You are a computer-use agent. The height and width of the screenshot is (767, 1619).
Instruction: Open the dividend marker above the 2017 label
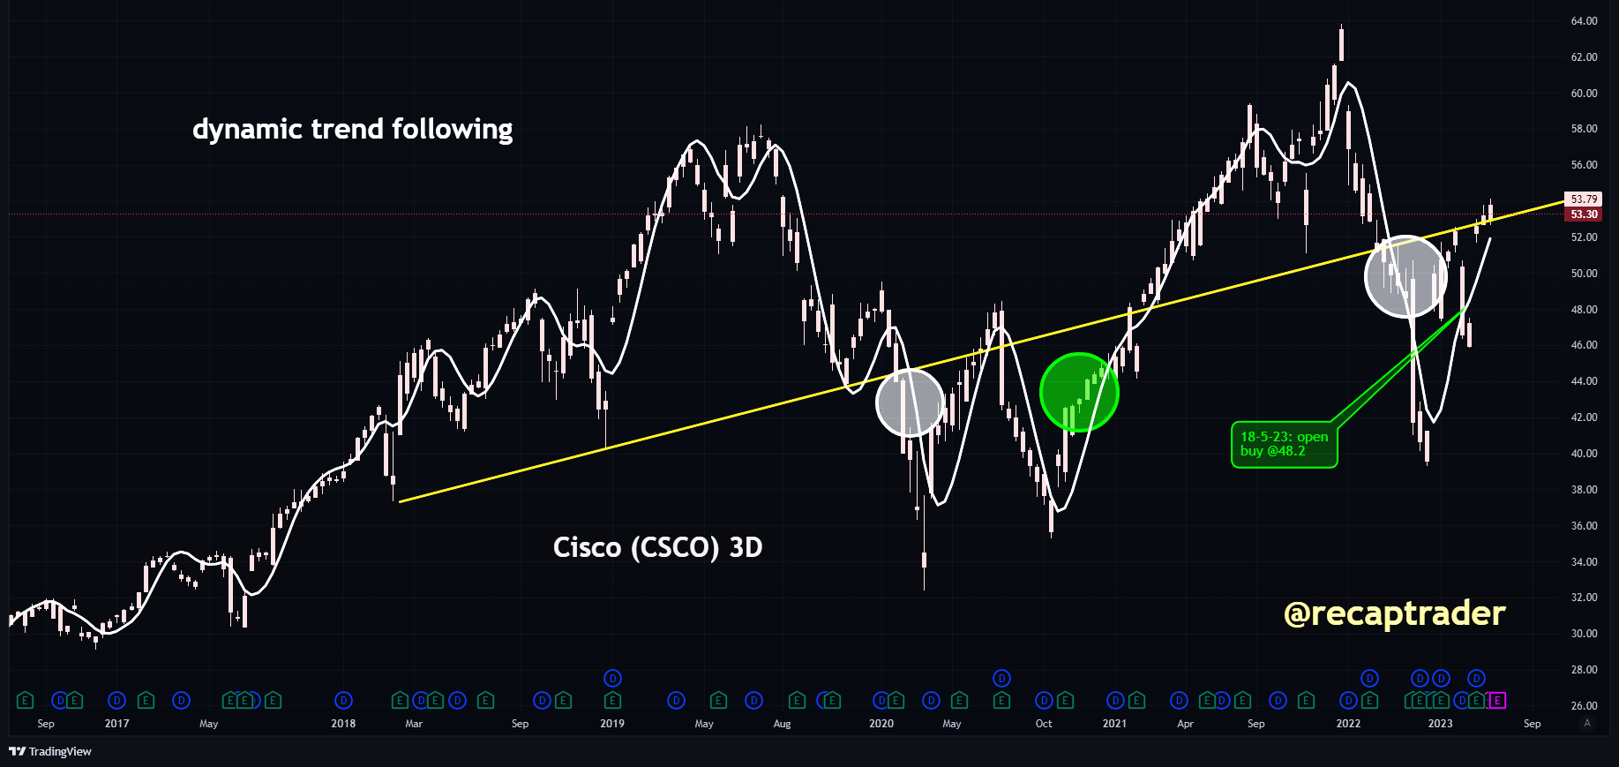pos(116,701)
